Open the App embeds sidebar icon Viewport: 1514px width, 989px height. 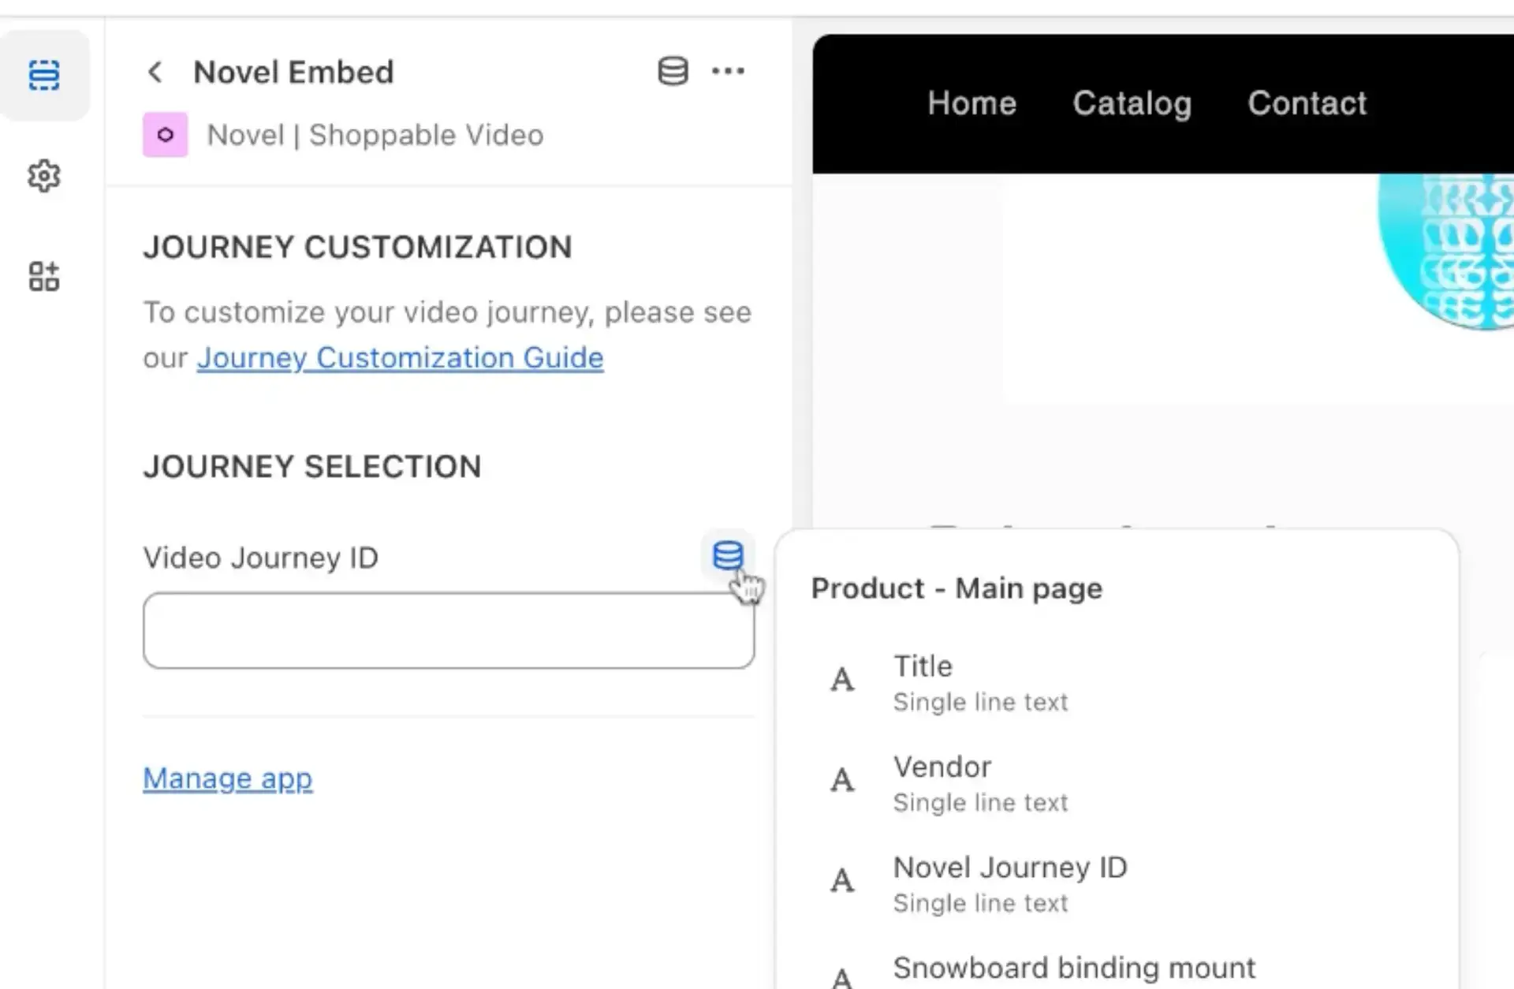point(44,277)
